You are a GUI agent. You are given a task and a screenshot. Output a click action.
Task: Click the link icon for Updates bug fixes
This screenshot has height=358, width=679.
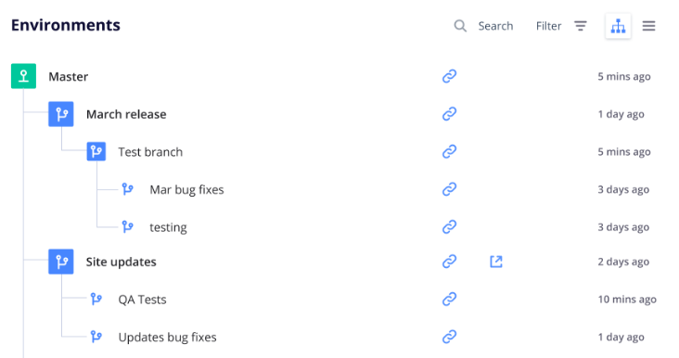(449, 337)
